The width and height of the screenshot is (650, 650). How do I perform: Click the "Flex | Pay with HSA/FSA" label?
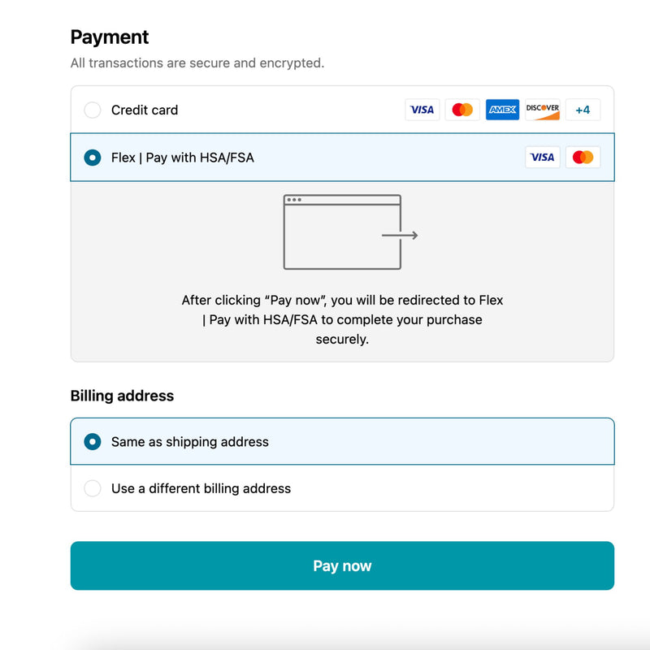click(x=183, y=158)
